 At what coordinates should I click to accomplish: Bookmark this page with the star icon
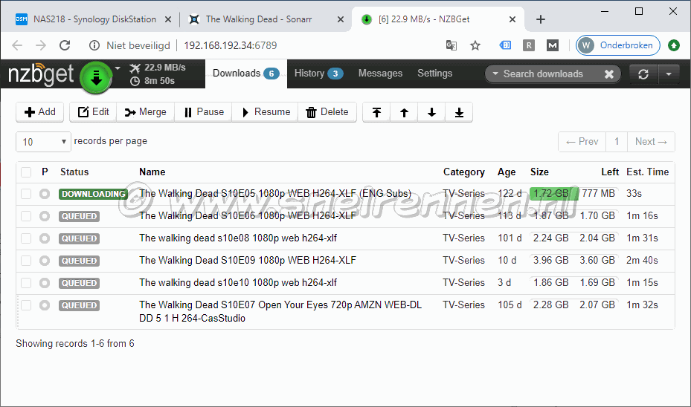click(x=475, y=45)
